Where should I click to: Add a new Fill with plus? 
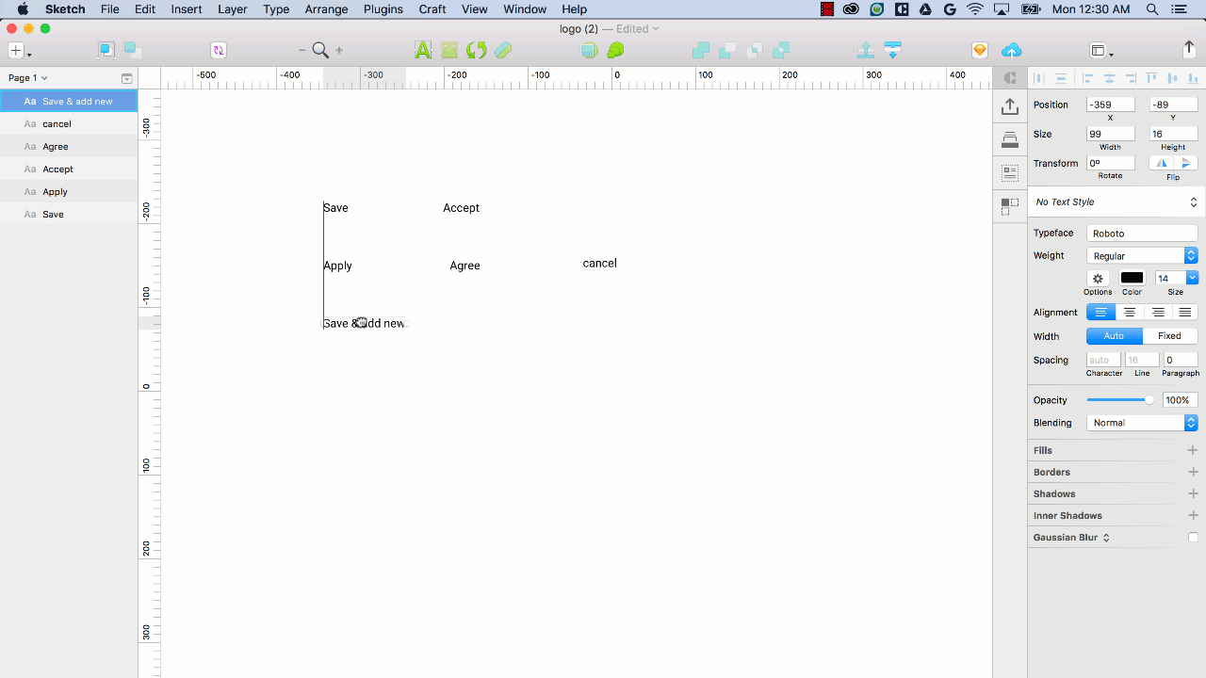(1193, 450)
